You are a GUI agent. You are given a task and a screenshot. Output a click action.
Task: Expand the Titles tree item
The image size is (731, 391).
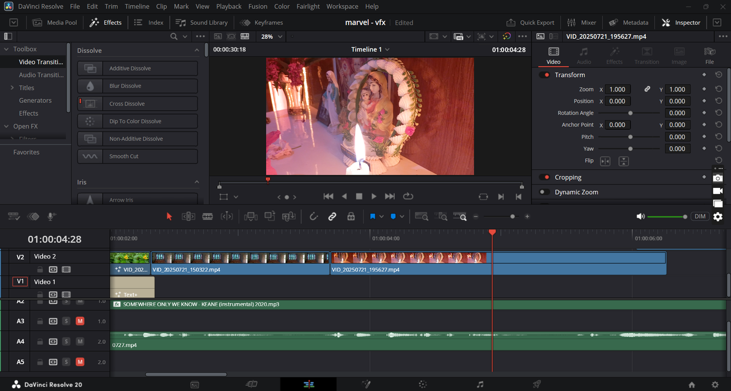12,88
